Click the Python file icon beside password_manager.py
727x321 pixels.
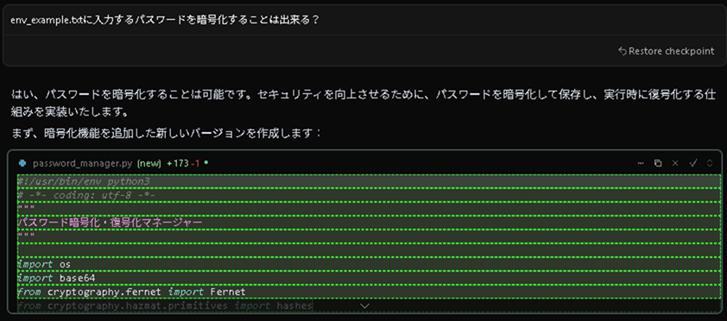[22, 163]
